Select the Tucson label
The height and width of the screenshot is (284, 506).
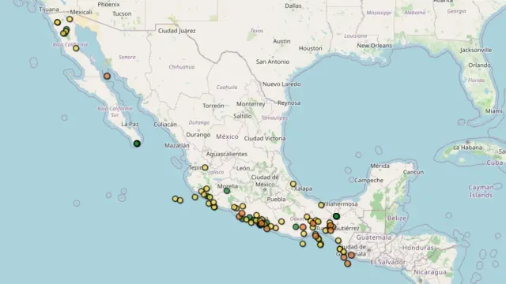click(x=122, y=14)
